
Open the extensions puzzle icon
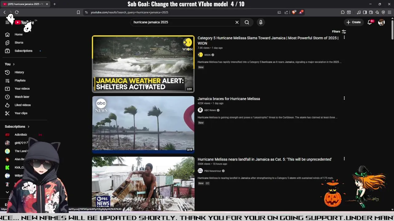pyautogui.click(x=343, y=12)
